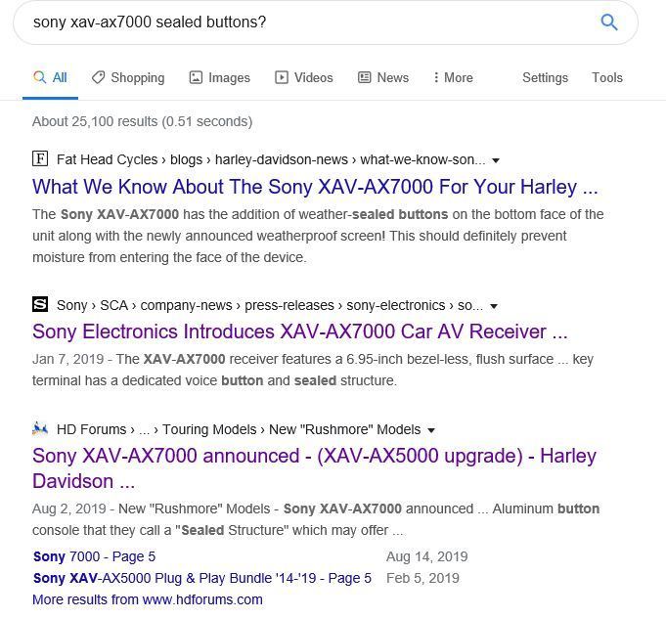Open the Videos play icon tab
The width and height of the screenshot is (666, 619).
282,77
